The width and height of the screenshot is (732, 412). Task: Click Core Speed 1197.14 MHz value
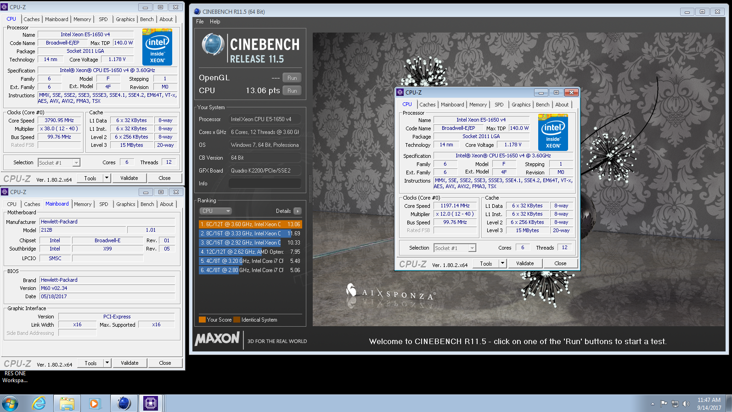455,206
